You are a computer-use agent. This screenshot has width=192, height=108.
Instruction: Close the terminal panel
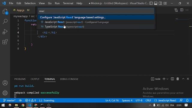tap(188, 79)
